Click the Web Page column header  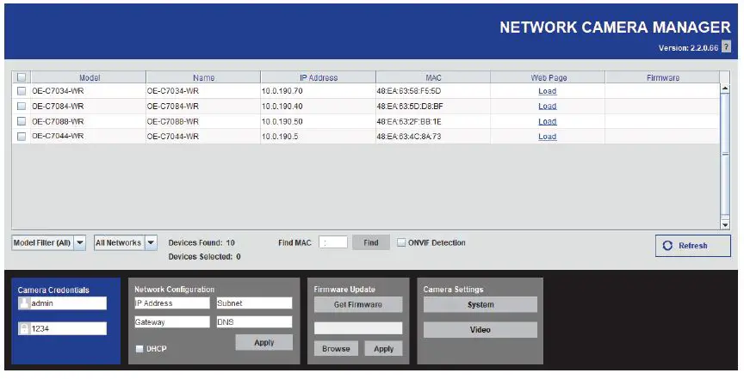[548, 77]
